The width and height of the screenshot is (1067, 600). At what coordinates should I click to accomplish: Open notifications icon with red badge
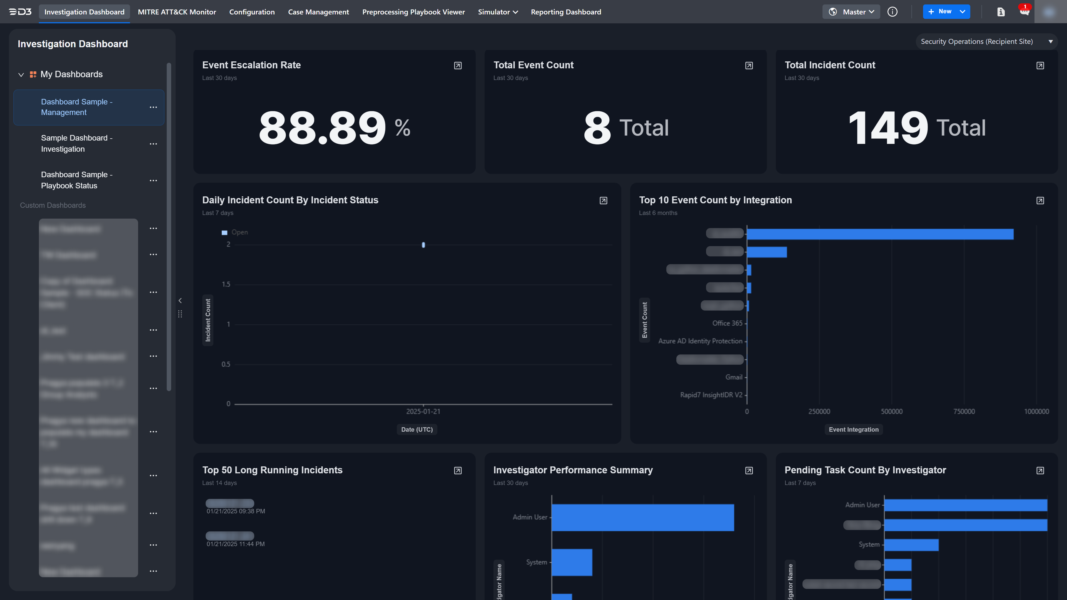pyautogui.click(x=1024, y=11)
